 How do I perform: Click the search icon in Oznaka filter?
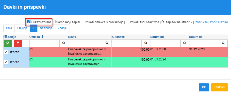click(x=64, y=43)
